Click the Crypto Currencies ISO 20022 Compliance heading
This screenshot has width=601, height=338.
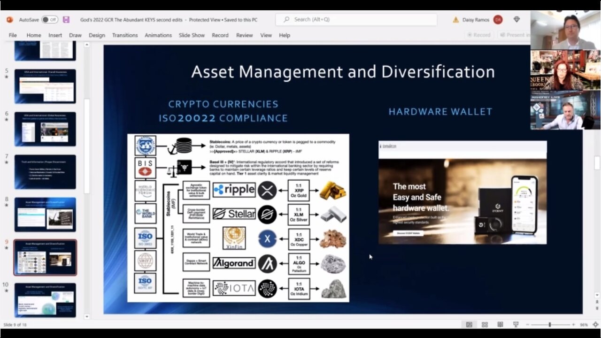pyautogui.click(x=223, y=111)
